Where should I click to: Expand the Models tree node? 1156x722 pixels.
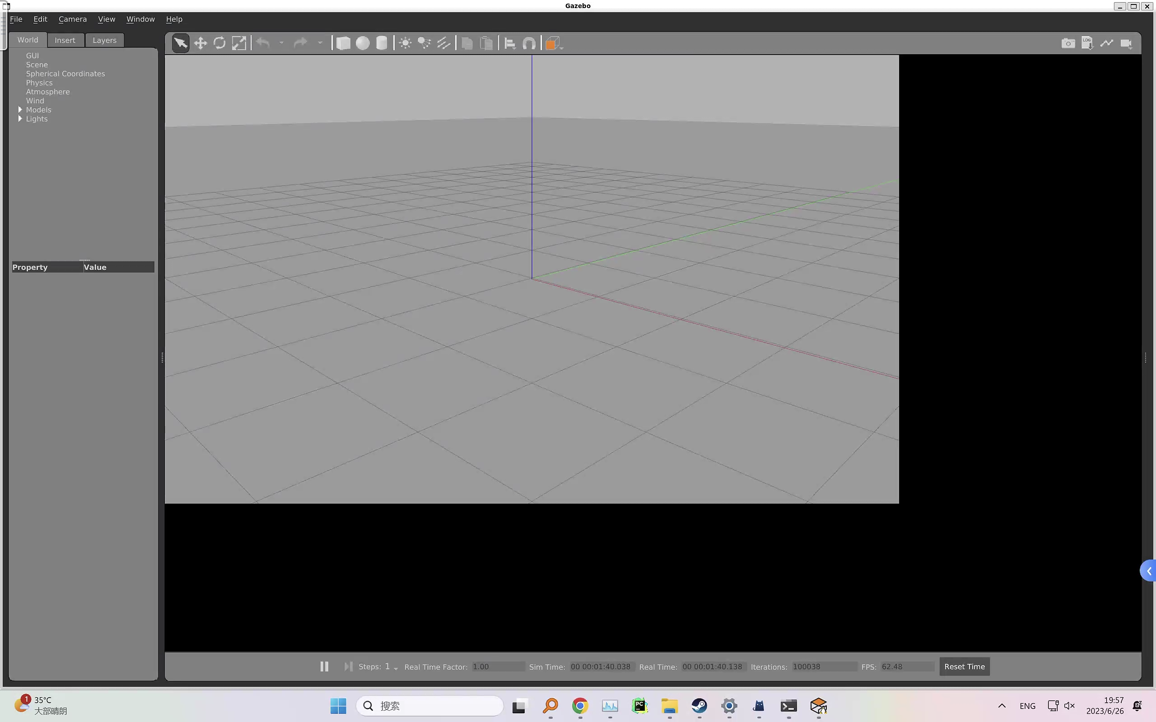[x=20, y=110]
